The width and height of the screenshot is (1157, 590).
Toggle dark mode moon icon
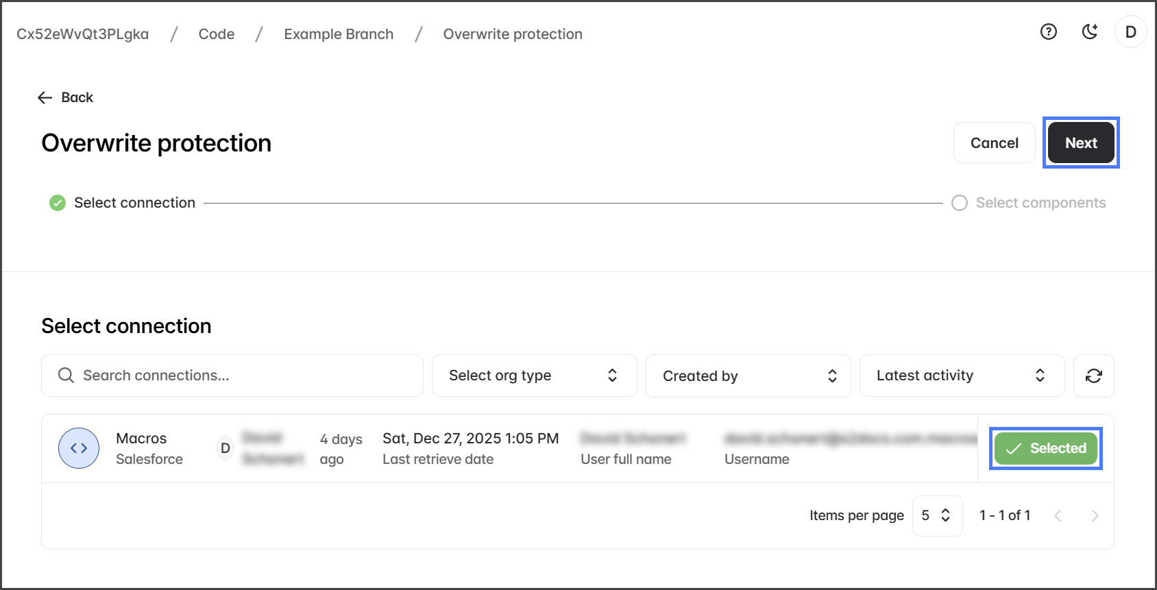point(1089,32)
